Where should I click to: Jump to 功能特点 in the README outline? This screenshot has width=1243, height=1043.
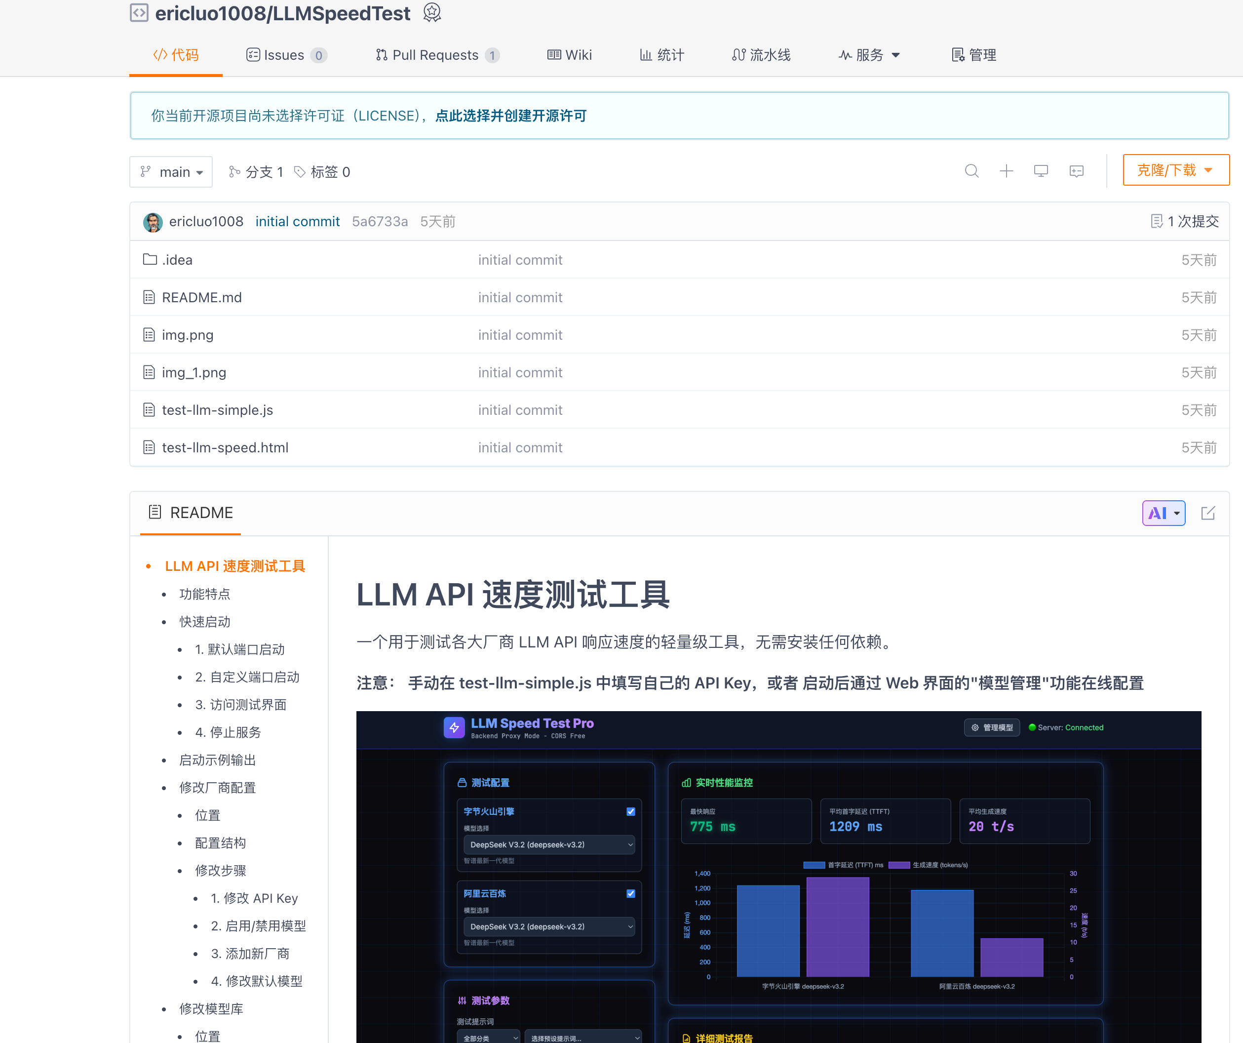tap(205, 594)
